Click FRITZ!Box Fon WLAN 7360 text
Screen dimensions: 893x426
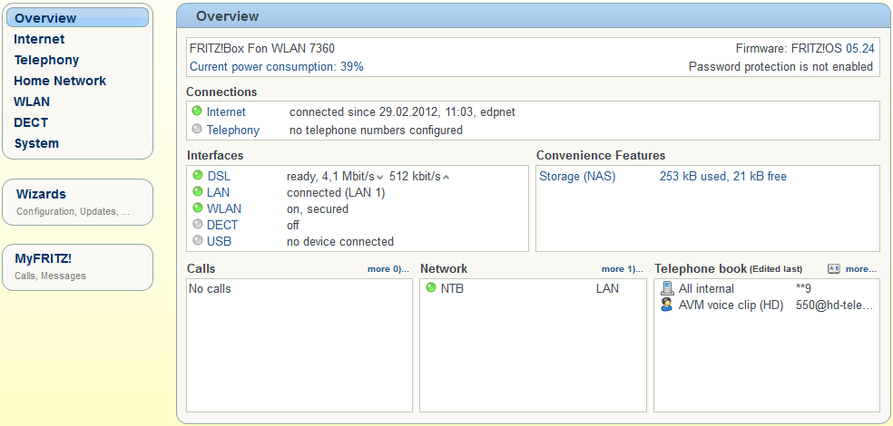pos(262,48)
